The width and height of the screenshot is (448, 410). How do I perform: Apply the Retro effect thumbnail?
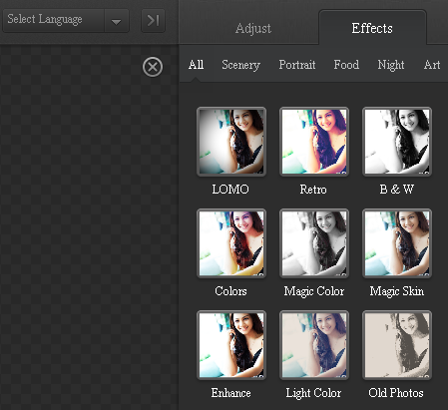coord(314,142)
